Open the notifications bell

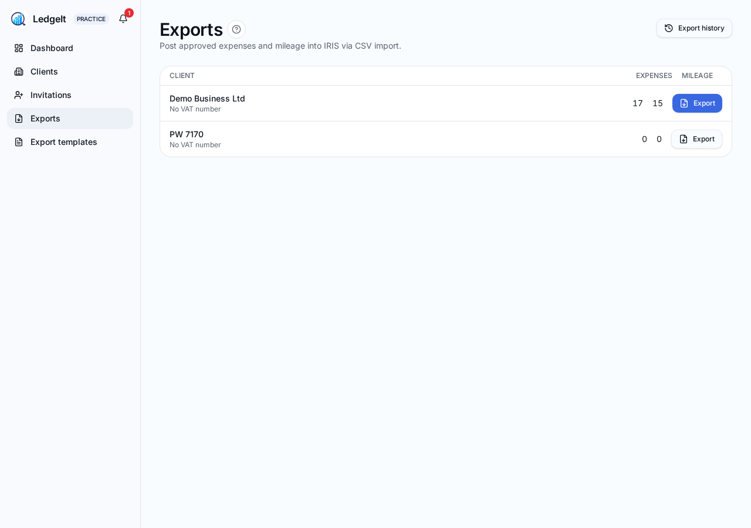[x=123, y=19]
